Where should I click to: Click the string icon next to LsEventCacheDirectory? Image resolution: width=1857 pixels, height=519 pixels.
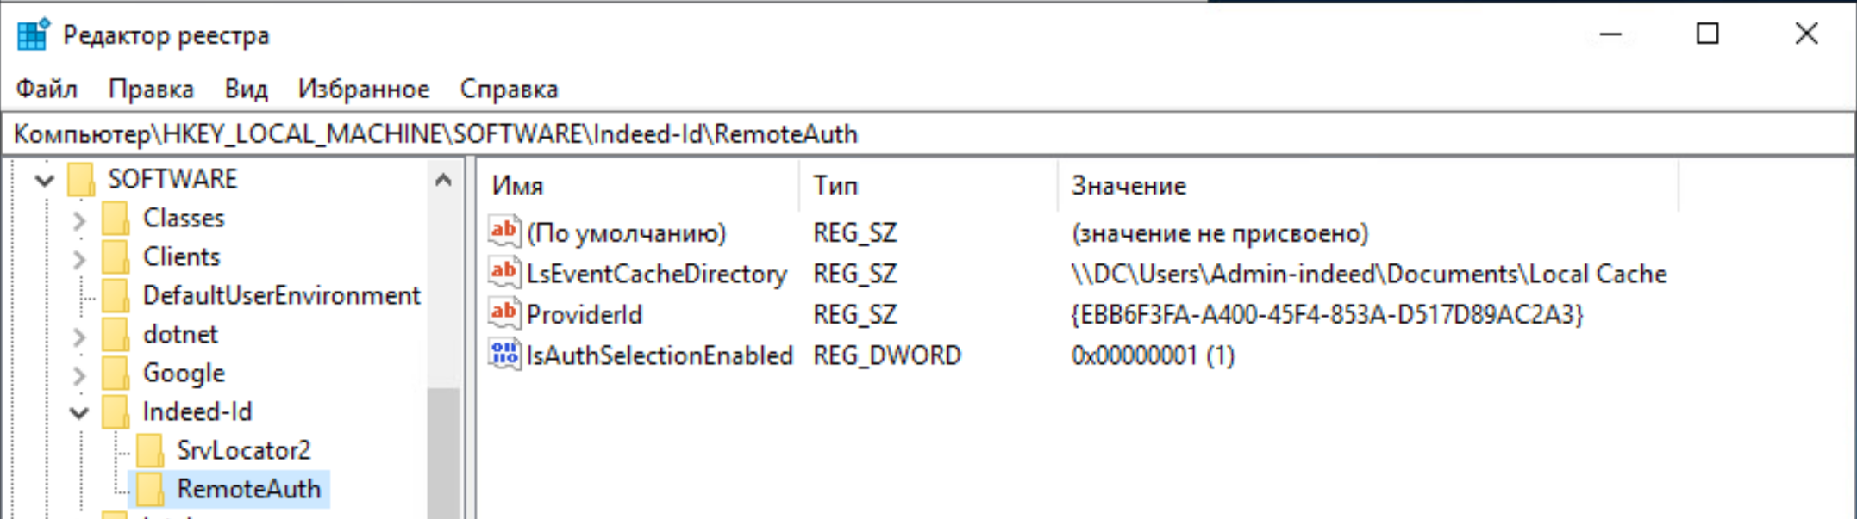(503, 273)
